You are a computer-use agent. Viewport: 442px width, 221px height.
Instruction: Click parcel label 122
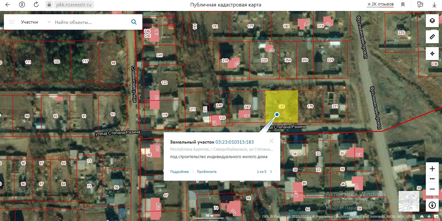(x=164, y=83)
